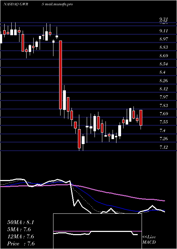Select the 9.11 price axis label
This screenshot has width=177, height=249.
pyautogui.click(x=164, y=31)
